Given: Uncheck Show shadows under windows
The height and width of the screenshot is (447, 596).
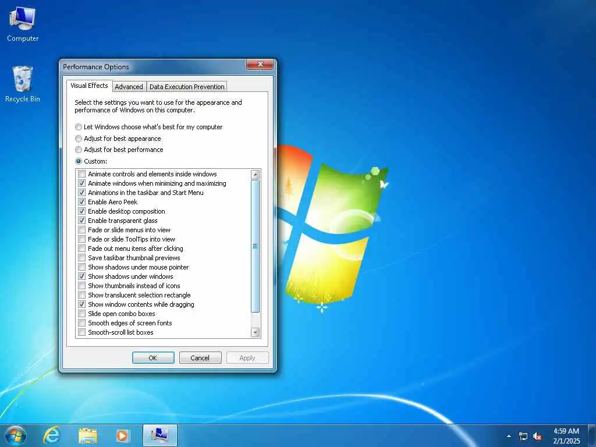Looking at the screenshot, I should (81, 276).
